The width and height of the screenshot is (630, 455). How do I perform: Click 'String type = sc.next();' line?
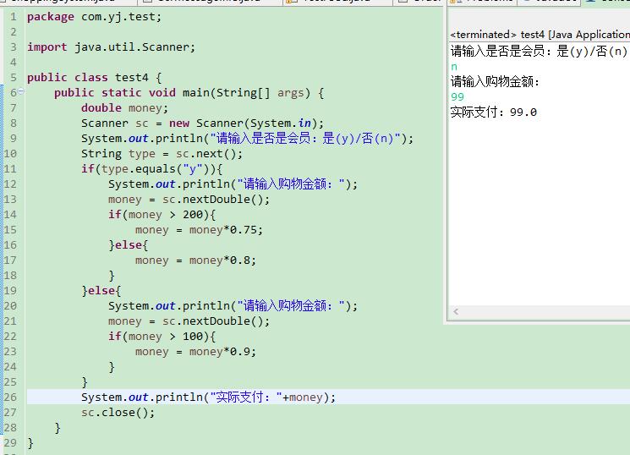click(162, 154)
